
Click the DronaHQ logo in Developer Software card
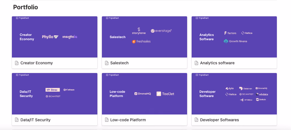coord(261,88)
